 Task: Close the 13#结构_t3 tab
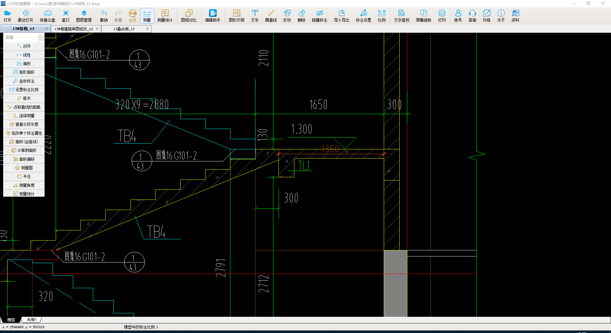[47, 29]
